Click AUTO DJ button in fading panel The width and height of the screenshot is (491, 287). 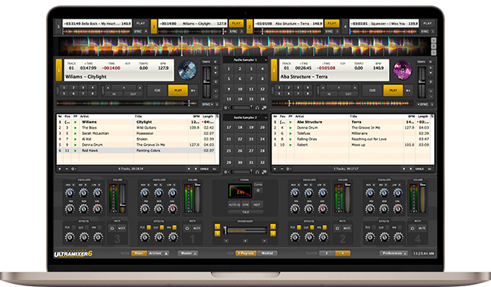pyautogui.click(x=234, y=205)
